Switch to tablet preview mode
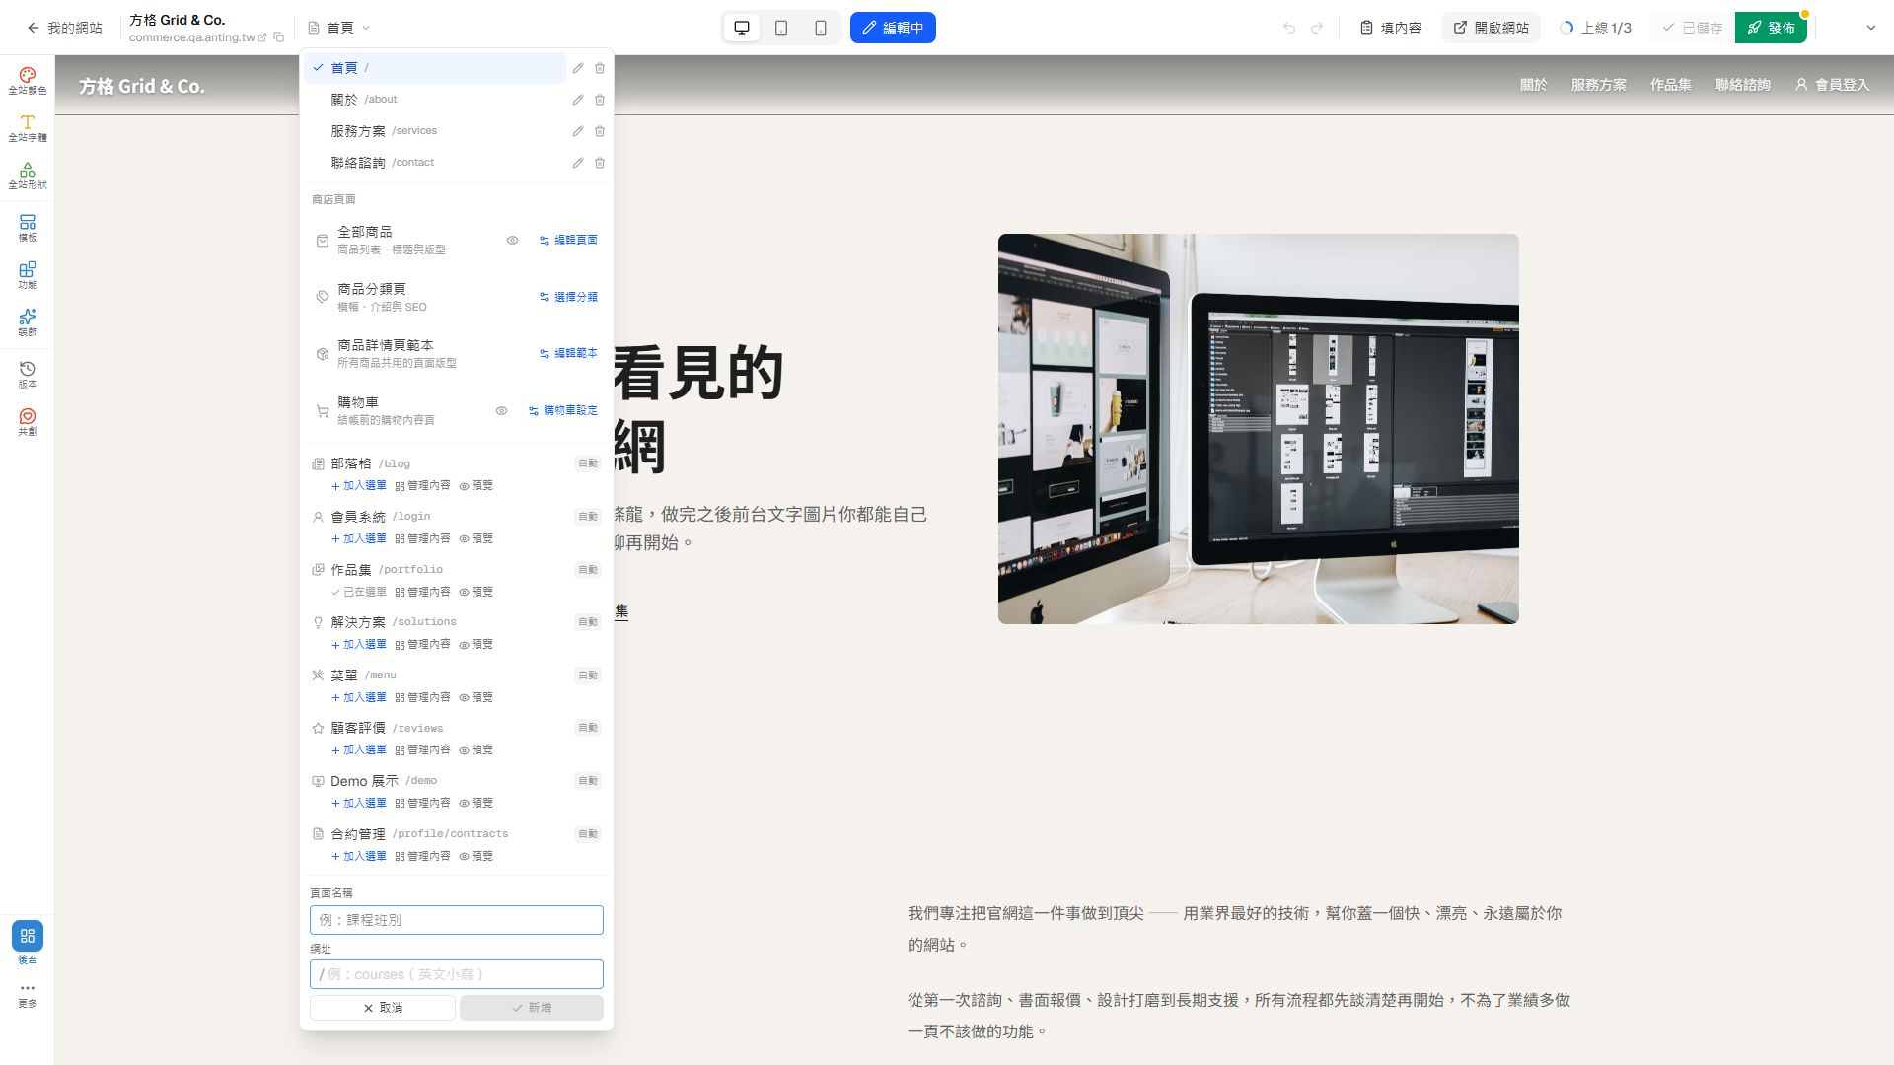 pos(781,28)
